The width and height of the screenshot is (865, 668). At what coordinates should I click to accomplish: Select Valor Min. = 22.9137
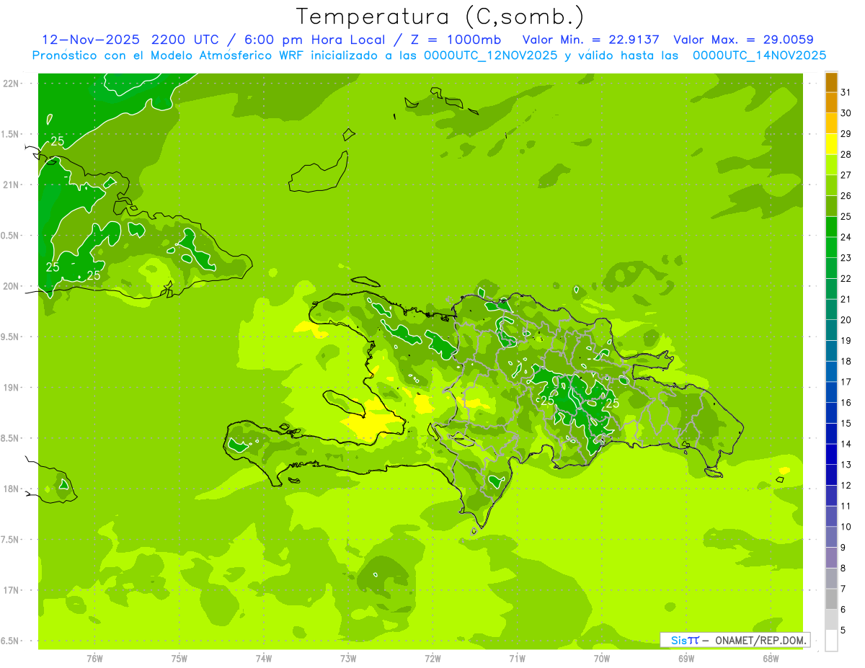pyautogui.click(x=590, y=40)
